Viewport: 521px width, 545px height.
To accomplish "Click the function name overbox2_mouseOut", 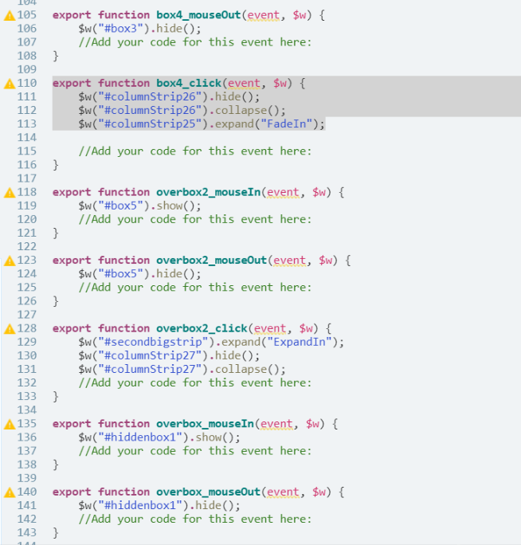I will pyautogui.click(x=211, y=260).
